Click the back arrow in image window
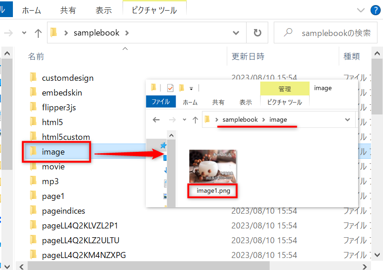The height and width of the screenshot is (270, 383). click(156, 120)
